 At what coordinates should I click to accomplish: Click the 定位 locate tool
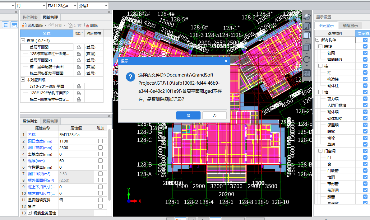75,25
